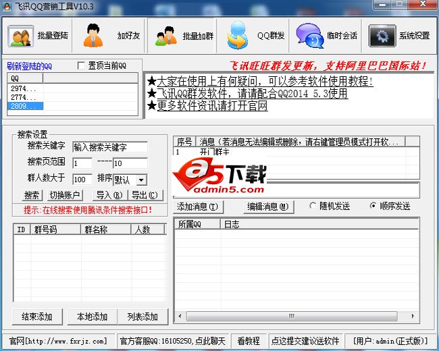Image resolution: width=439 pixels, height=351 pixels.
Task: Click the 群名称 column header
Action: tap(106, 230)
